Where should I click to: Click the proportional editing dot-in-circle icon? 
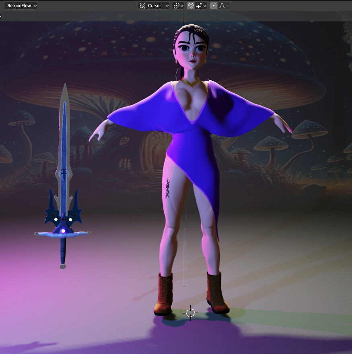[213, 6]
